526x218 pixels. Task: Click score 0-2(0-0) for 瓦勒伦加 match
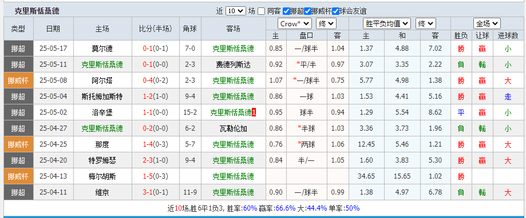[x=155, y=128]
